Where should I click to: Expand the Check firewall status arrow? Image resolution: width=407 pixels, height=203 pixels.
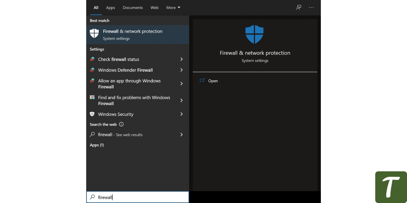point(181,59)
